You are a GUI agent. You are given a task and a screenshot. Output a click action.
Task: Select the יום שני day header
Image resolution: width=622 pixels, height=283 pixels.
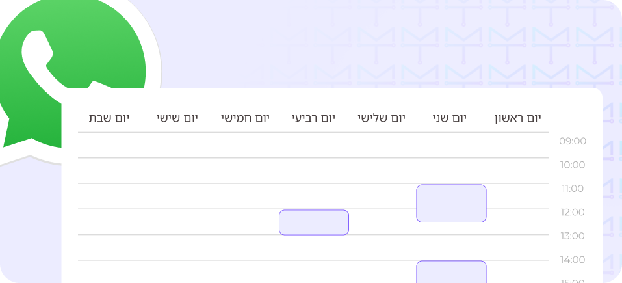click(451, 118)
